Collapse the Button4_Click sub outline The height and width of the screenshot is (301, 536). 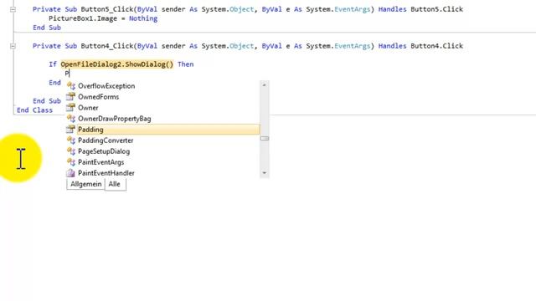(x=13, y=46)
